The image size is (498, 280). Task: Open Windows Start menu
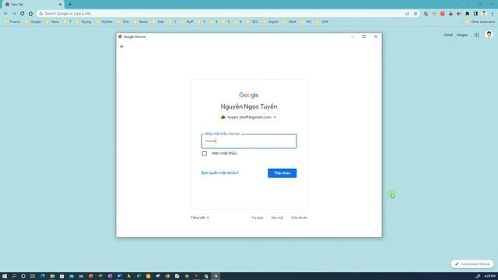pyautogui.click(x=5, y=276)
